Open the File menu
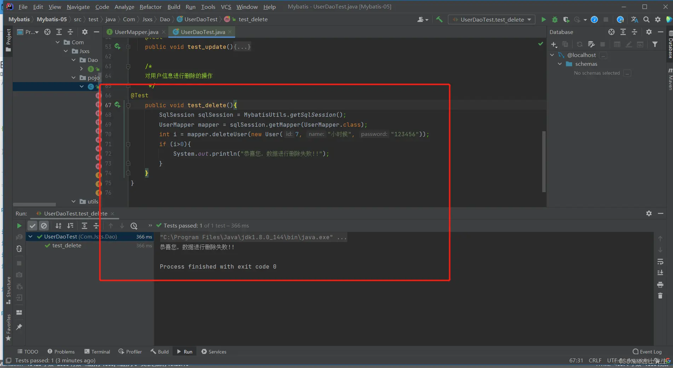The width and height of the screenshot is (673, 368). (23, 7)
